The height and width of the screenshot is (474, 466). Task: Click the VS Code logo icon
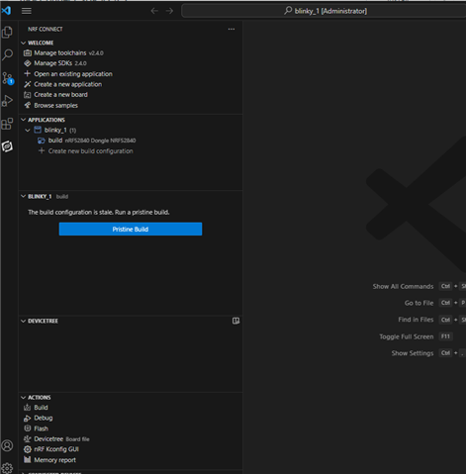click(x=6, y=11)
